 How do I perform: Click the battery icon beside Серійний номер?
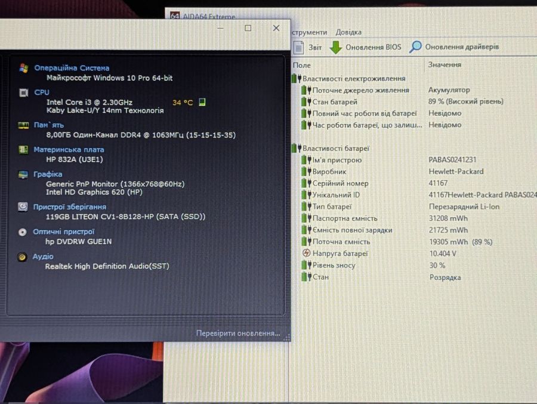tap(306, 183)
